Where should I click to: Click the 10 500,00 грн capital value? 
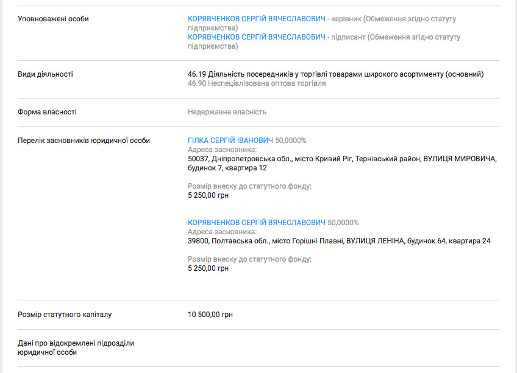pyautogui.click(x=210, y=315)
